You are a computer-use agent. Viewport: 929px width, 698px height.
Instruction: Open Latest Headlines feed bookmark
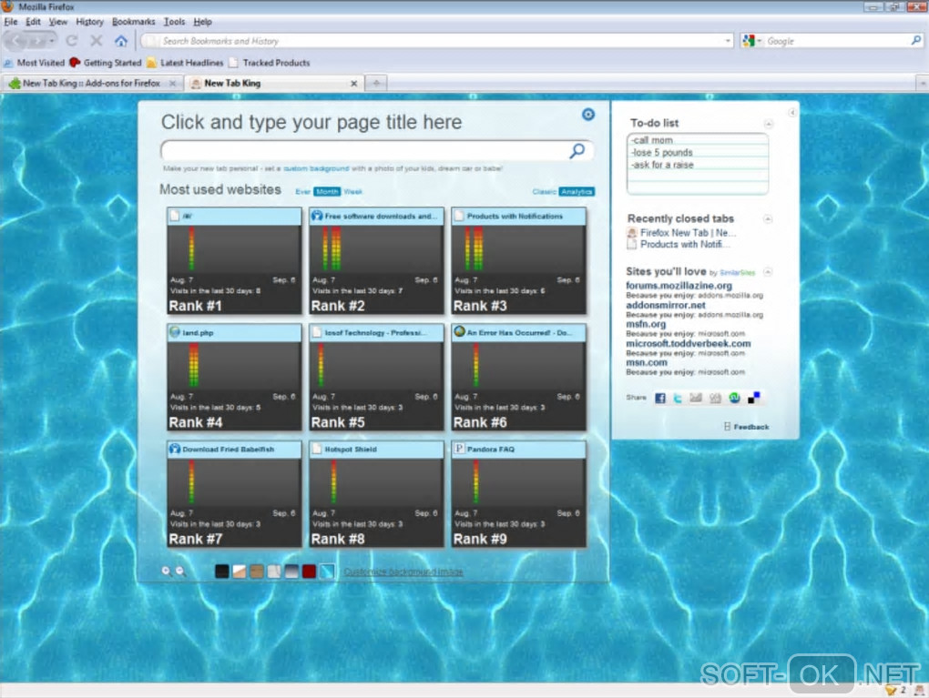click(185, 63)
